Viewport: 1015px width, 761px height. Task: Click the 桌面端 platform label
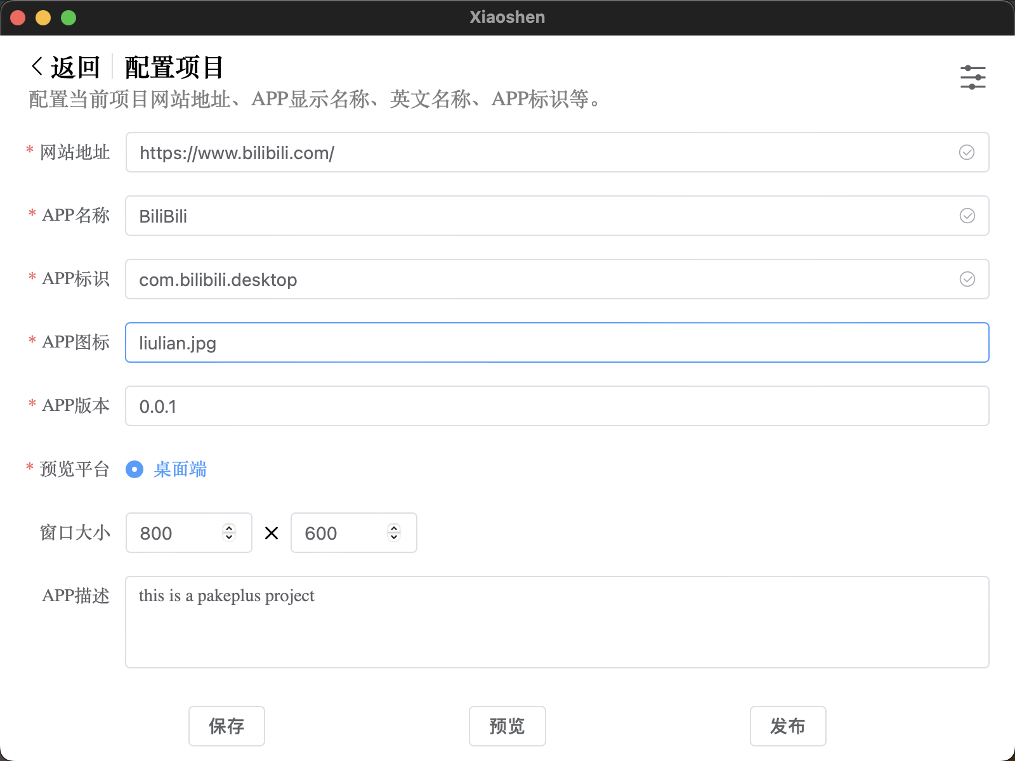pyautogui.click(x=180, y=469)
